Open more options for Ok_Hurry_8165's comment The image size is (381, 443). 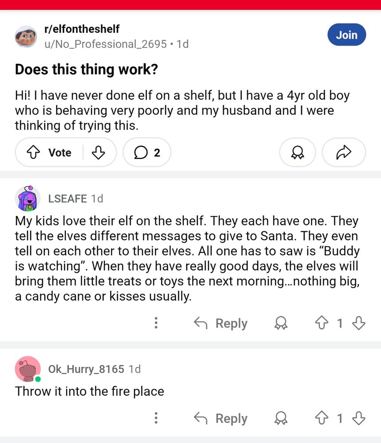pyautogui.click(x=156, y=418)
